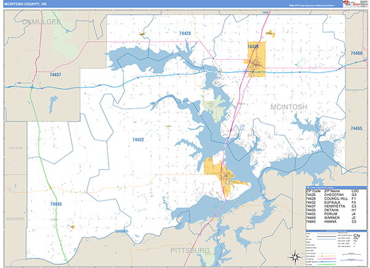
Task: Click the green toll road line in legend
Action: click(x=326, y=264)
